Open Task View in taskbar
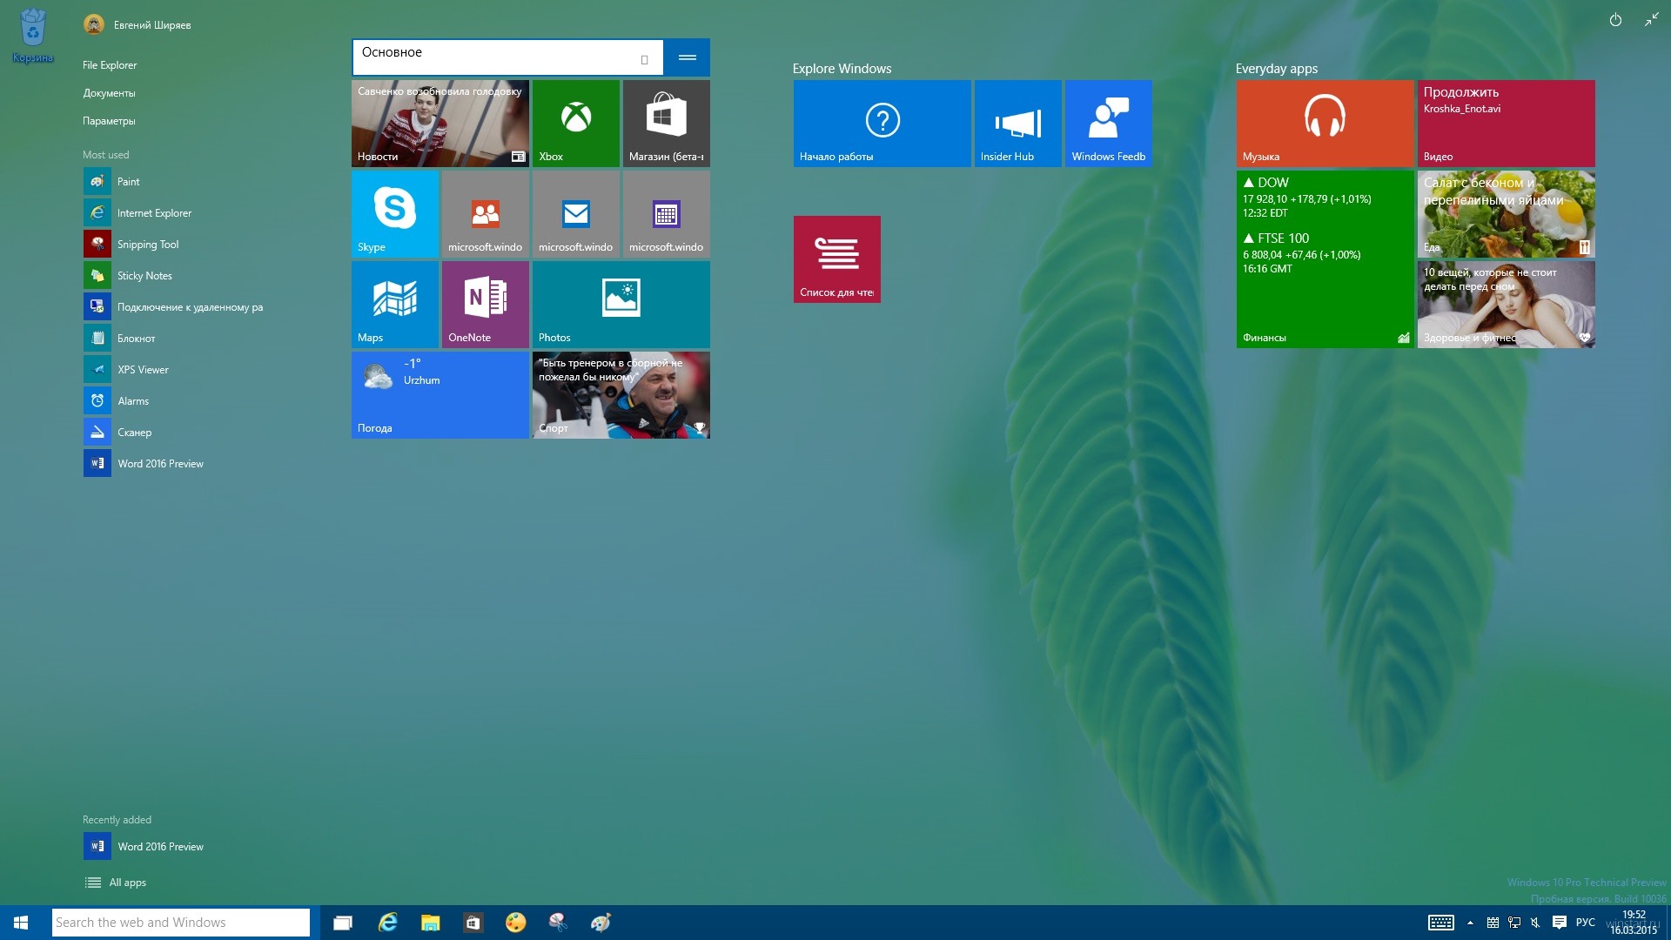Screen dimensions: 1671x940 (x=343, y=923)
